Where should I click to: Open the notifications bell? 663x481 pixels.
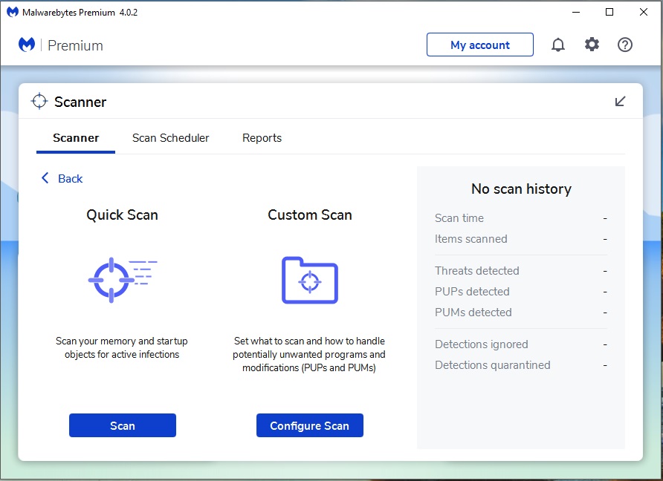[557, 45]
